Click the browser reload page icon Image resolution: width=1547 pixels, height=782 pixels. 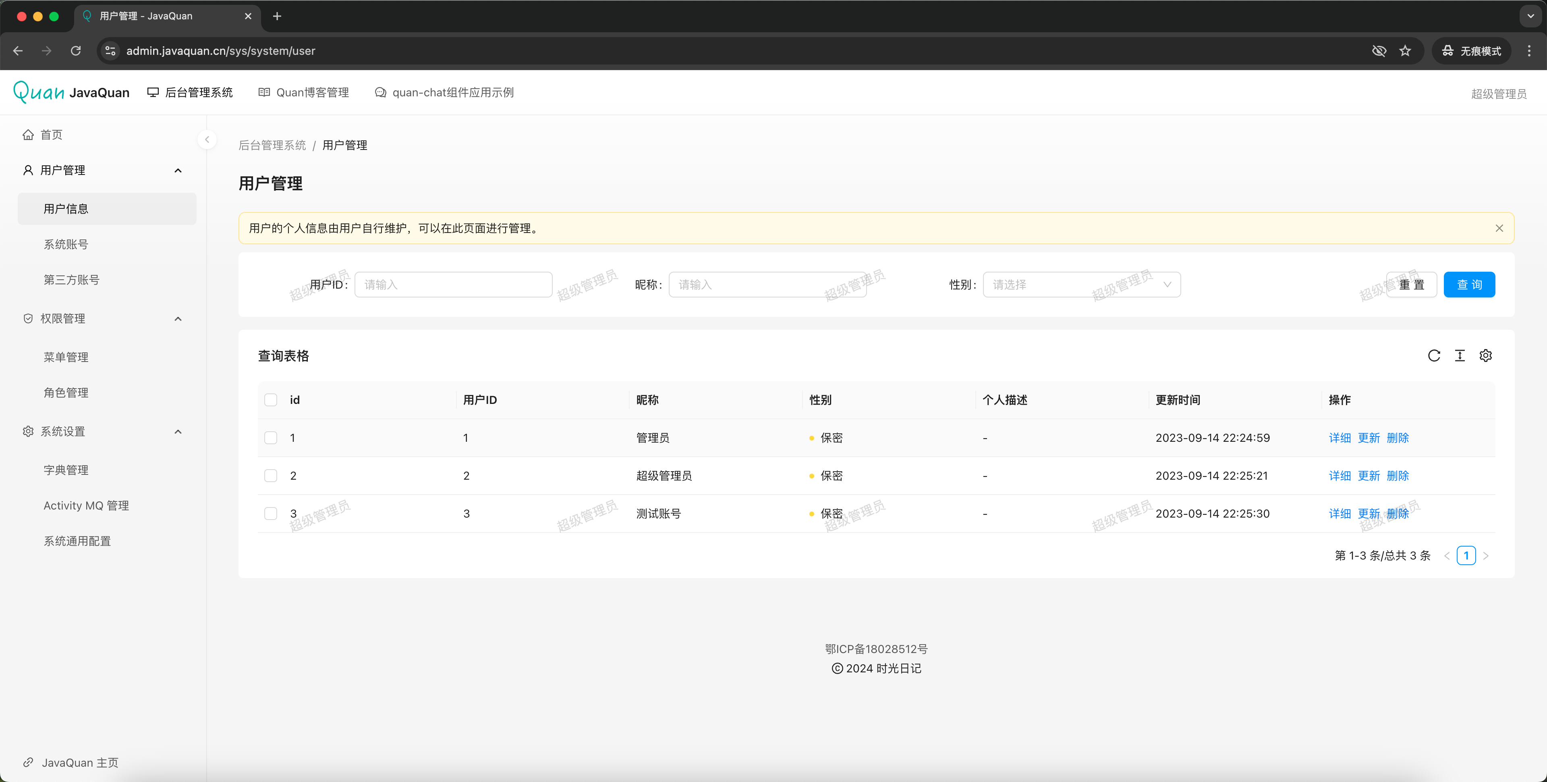pos(76,51)
